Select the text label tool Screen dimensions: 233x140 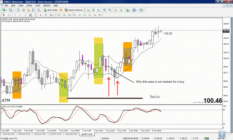[x=46, y=15]
